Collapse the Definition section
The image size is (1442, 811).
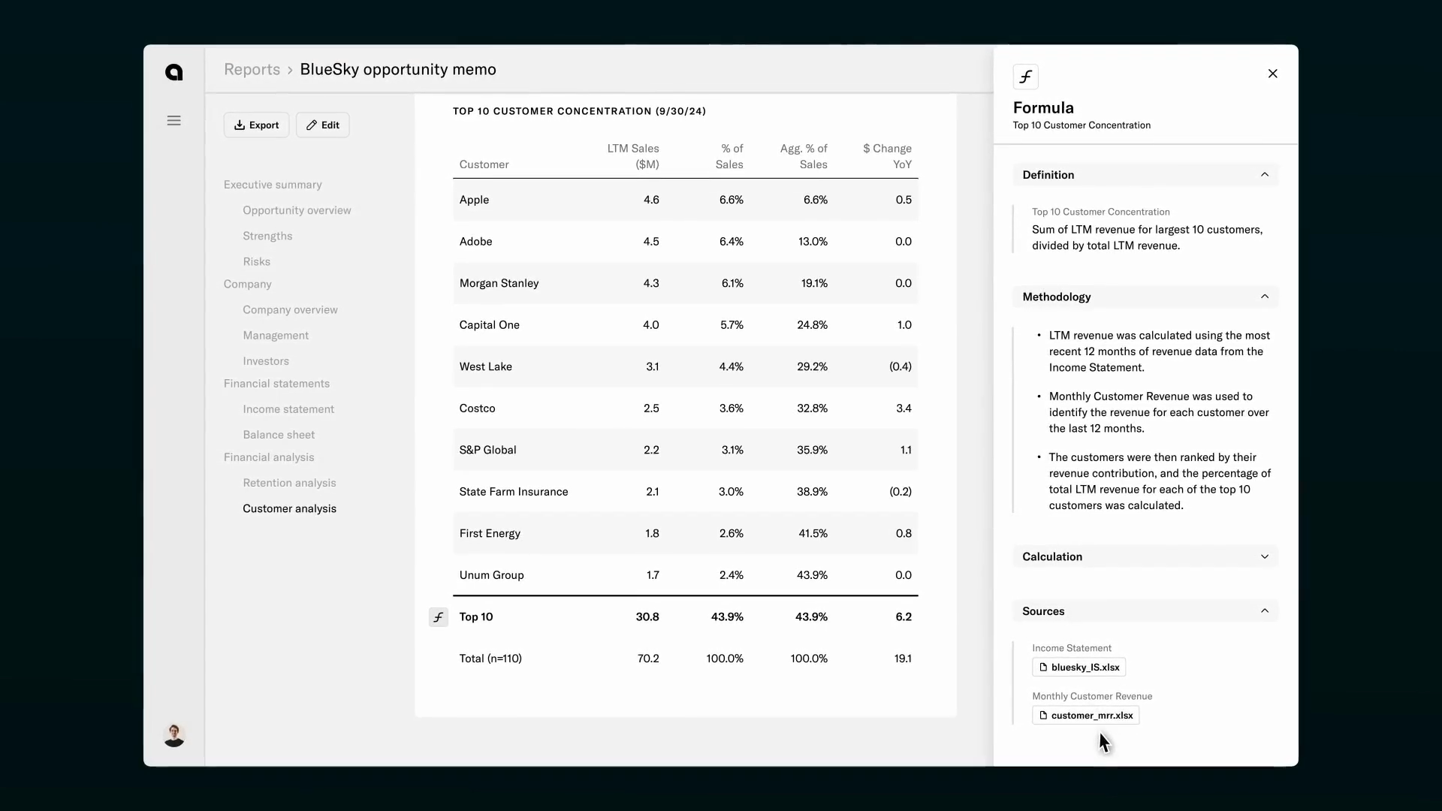(x=1264, y=175)
